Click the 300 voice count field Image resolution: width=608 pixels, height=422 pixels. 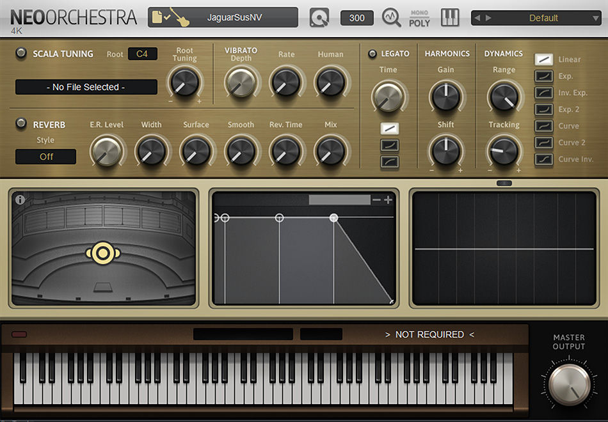(356, 18)
